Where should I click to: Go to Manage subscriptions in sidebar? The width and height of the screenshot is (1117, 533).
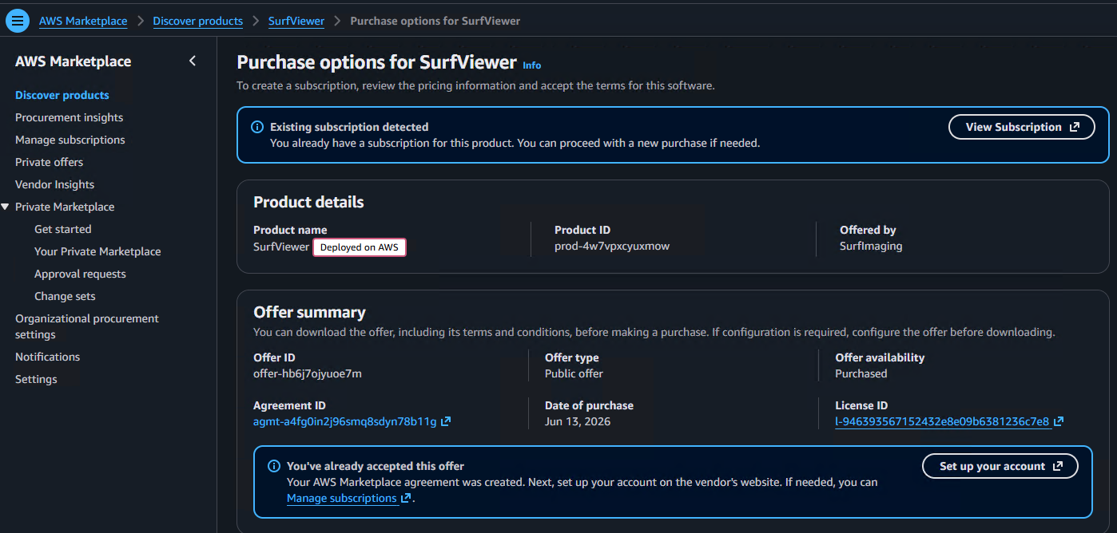tap(70, 140)
